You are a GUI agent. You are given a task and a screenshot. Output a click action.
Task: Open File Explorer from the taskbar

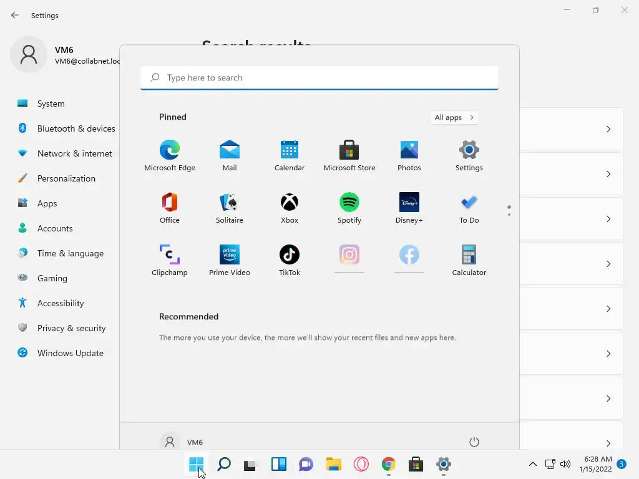click(x=333, y=464)
